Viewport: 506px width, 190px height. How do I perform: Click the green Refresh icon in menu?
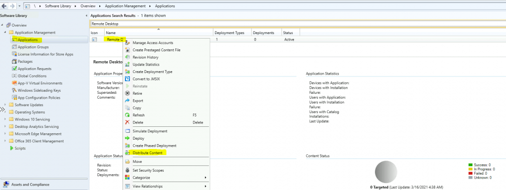click(x=127, y=115)
